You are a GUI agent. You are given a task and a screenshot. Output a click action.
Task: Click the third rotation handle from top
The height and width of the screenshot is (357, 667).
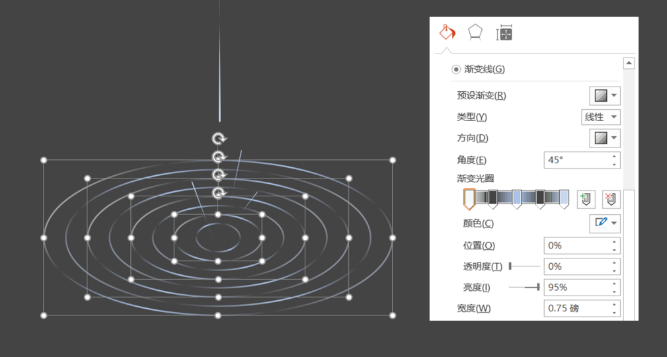[219, 175]
